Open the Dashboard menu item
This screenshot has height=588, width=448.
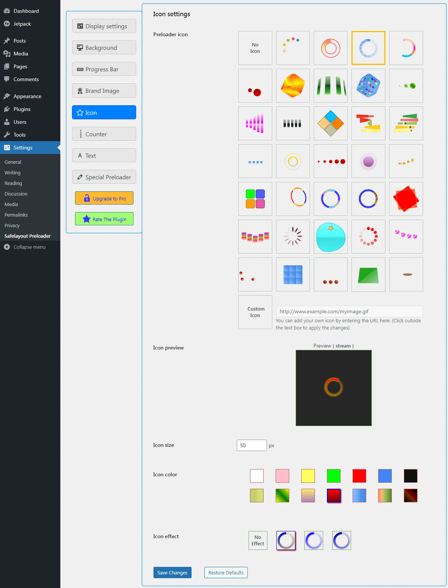30,11
